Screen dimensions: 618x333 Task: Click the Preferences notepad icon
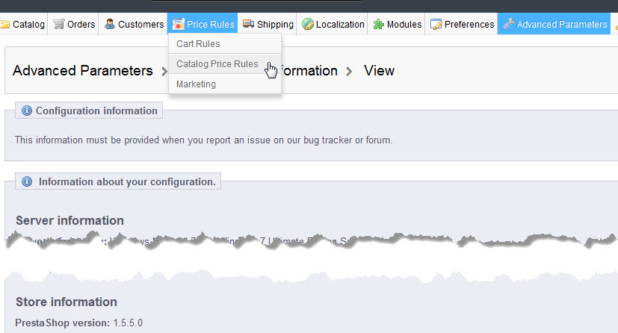[436, 25]
